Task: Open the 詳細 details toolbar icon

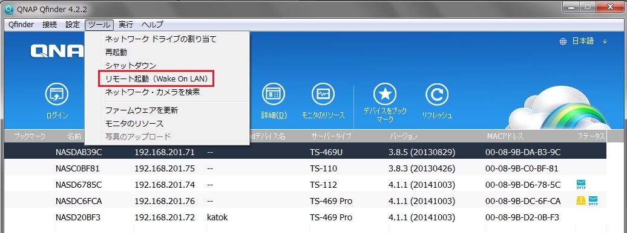Action: (274, 94)
